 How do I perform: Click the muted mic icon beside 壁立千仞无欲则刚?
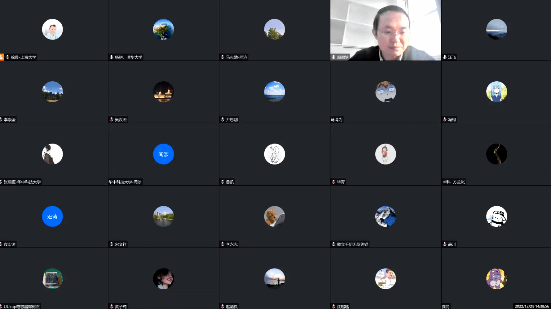click(334, 244)
